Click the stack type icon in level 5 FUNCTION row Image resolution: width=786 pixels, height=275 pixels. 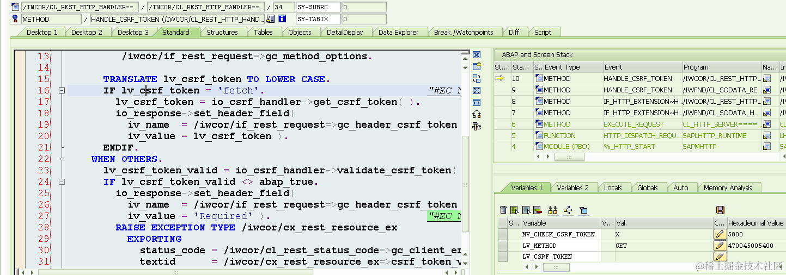coord(539,135)
